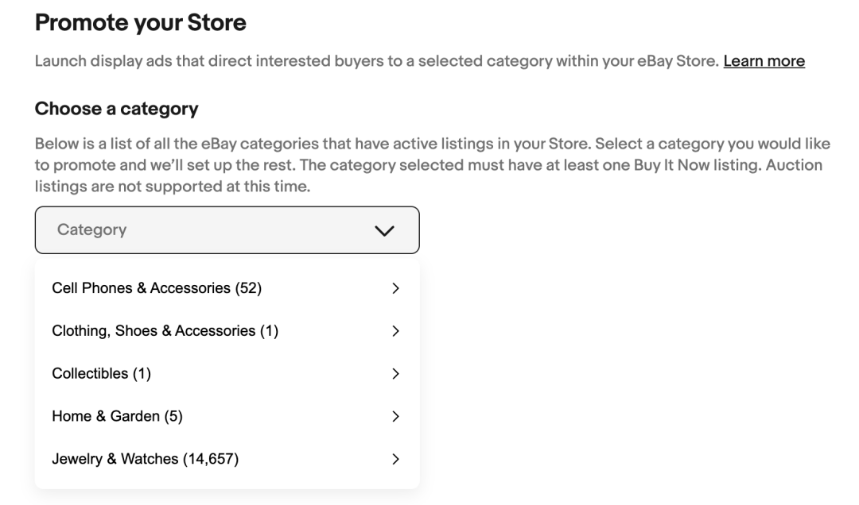
Task: Click the chevron next to Home & Garden
Action: click(395, 416)
